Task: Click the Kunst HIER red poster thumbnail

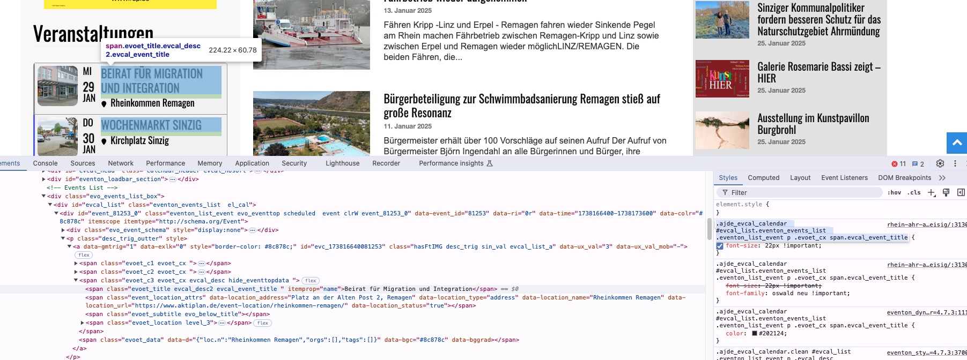Action: [x=722, y=79]
